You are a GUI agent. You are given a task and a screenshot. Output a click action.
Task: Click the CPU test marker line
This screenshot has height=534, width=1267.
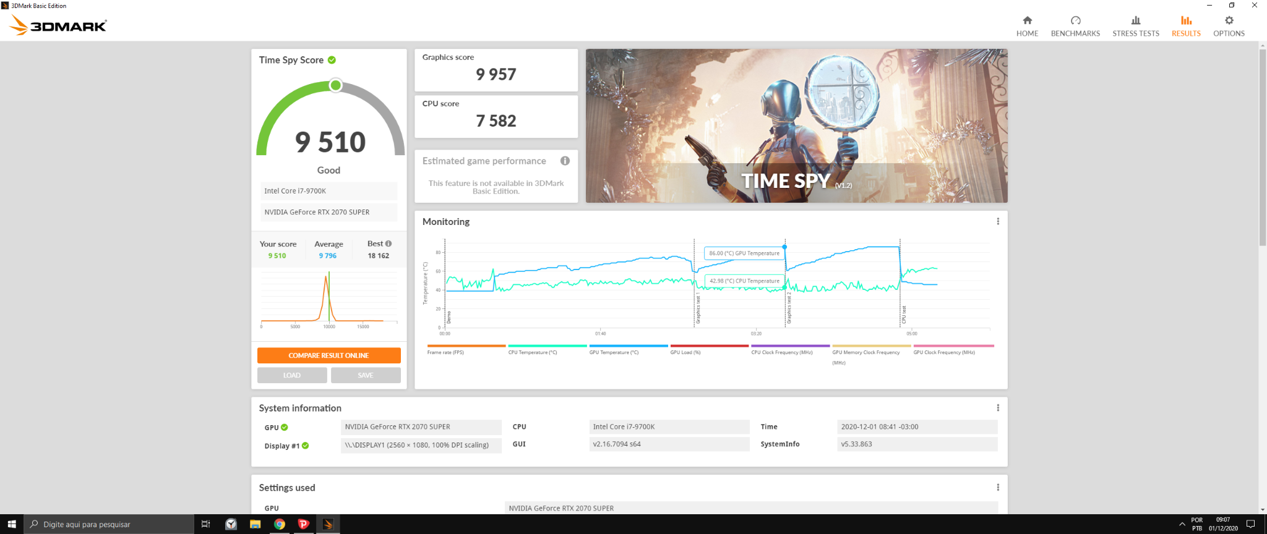click(x=900, y=283)
